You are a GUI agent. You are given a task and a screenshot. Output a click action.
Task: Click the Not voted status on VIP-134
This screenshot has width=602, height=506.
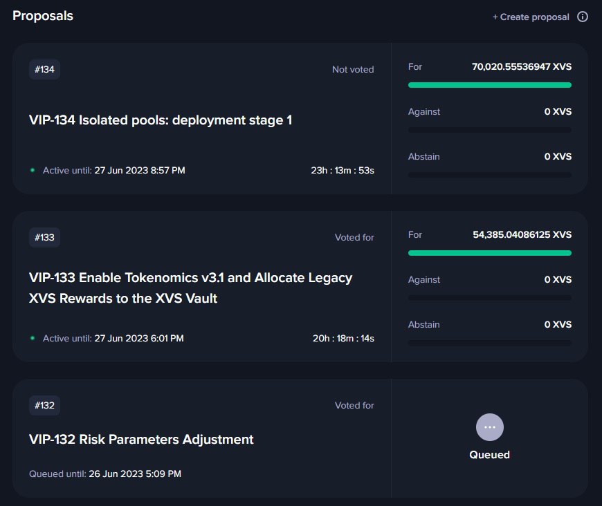353,69
